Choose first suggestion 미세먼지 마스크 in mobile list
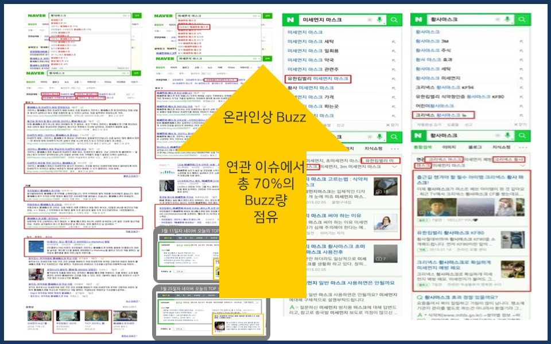 coord(305,32)
